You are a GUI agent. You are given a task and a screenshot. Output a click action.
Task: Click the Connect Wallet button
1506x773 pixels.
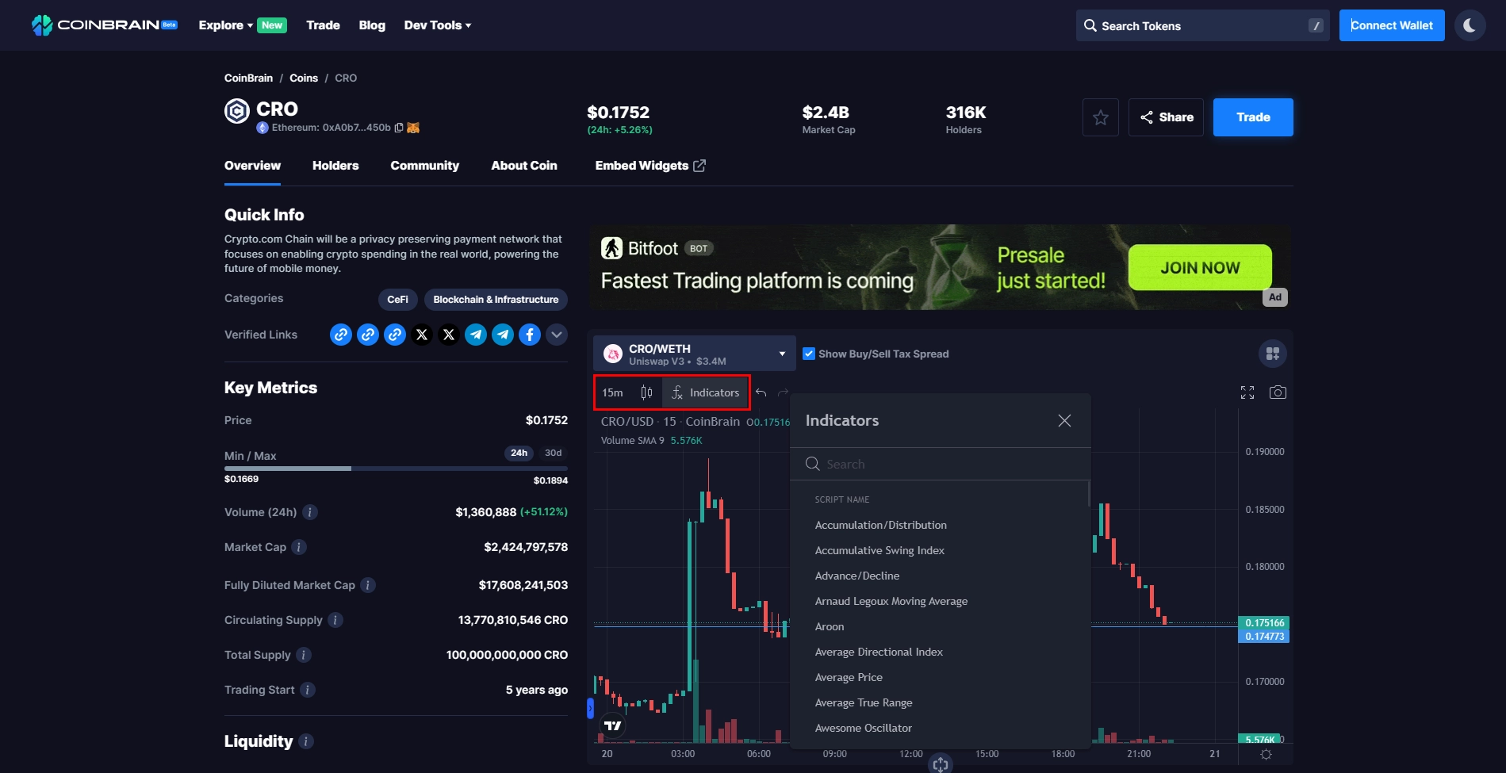(x=1392, y=25)
